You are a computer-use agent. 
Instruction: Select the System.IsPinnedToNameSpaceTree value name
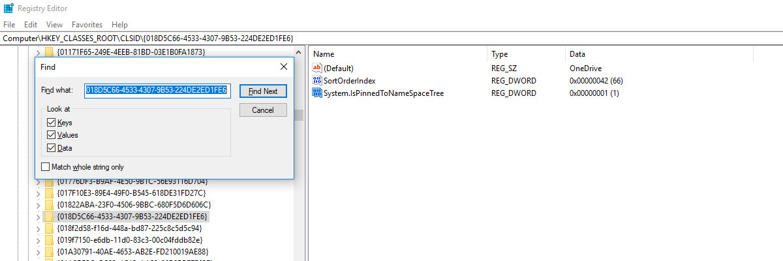384,93
